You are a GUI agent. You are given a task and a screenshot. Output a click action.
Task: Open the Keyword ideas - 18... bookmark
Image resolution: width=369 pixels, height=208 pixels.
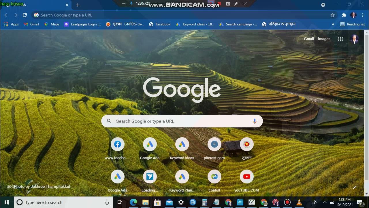coord(195,24)
